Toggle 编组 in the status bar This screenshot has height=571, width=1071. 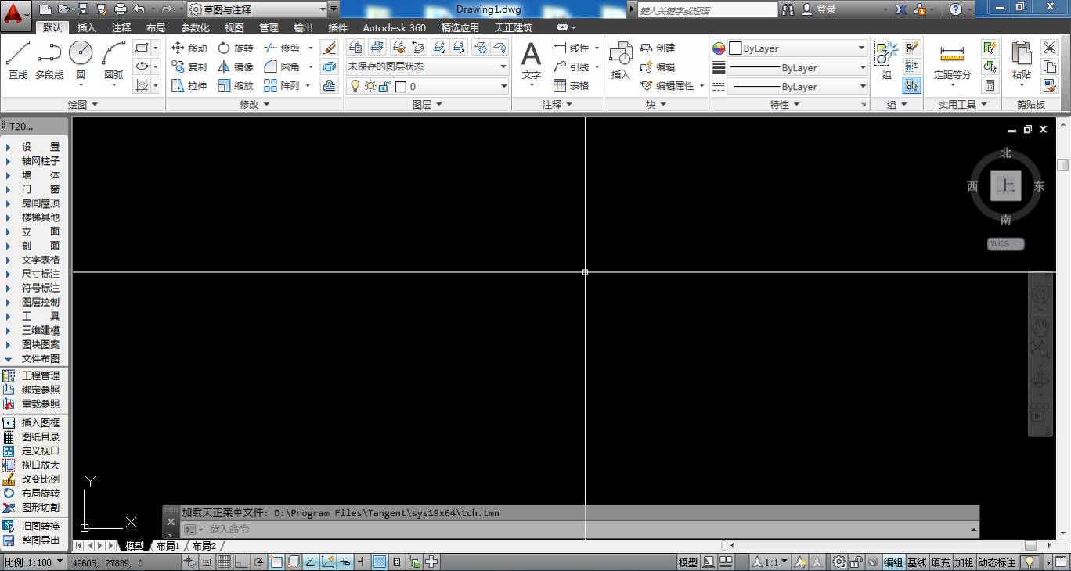pos(893,562)
